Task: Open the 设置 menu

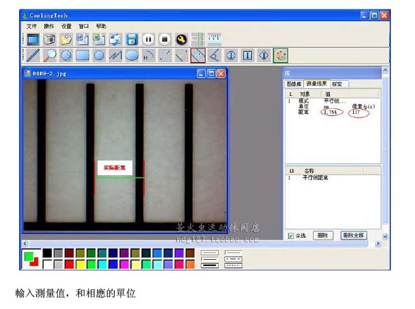Action: (66, 26)
